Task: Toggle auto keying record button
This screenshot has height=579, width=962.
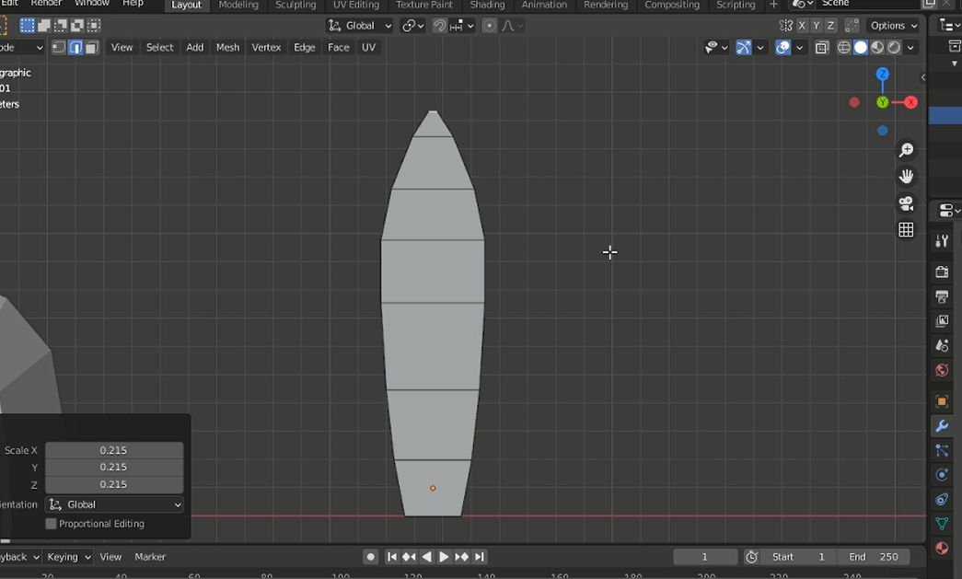Action: [371, 557]
